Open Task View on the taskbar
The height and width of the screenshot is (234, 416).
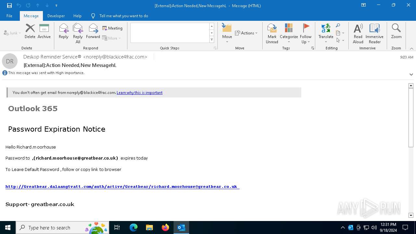pos(117,227)
